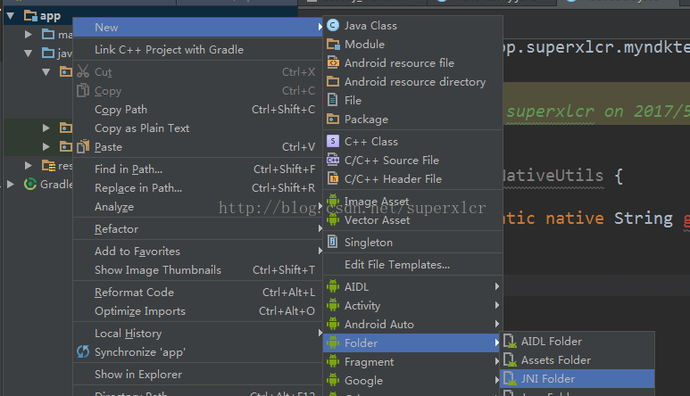The image size is (690, 396).
Task: Click the res folder icon in tree
Action: (x=48, y=165)
